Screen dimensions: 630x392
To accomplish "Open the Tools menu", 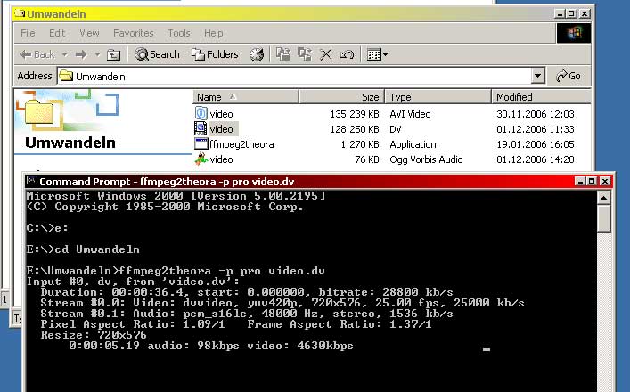I will pyautogui.click(x=179, y=33).
